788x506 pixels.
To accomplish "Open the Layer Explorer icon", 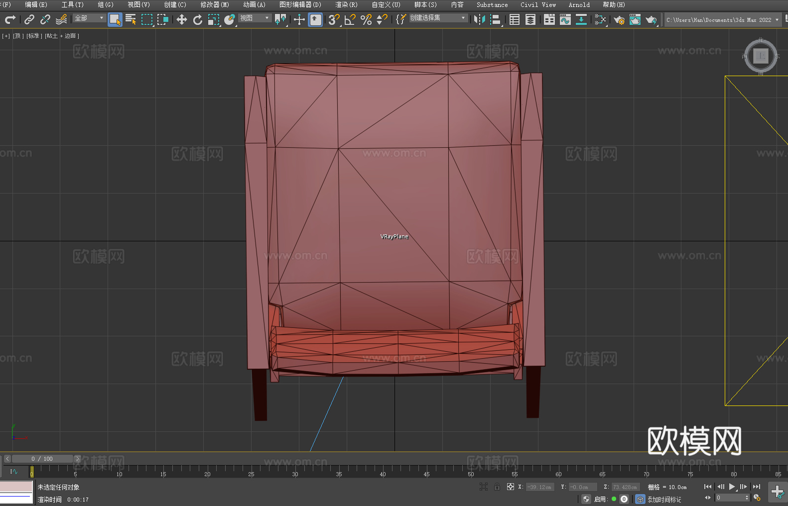I will (x=530, y=19).
